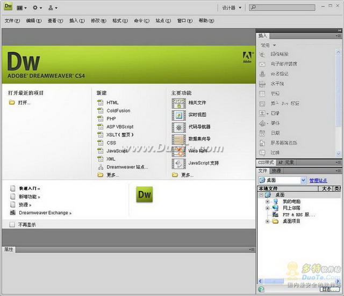
Task: Click the green Dw badge in welcome screen
Action: [145, 194]
